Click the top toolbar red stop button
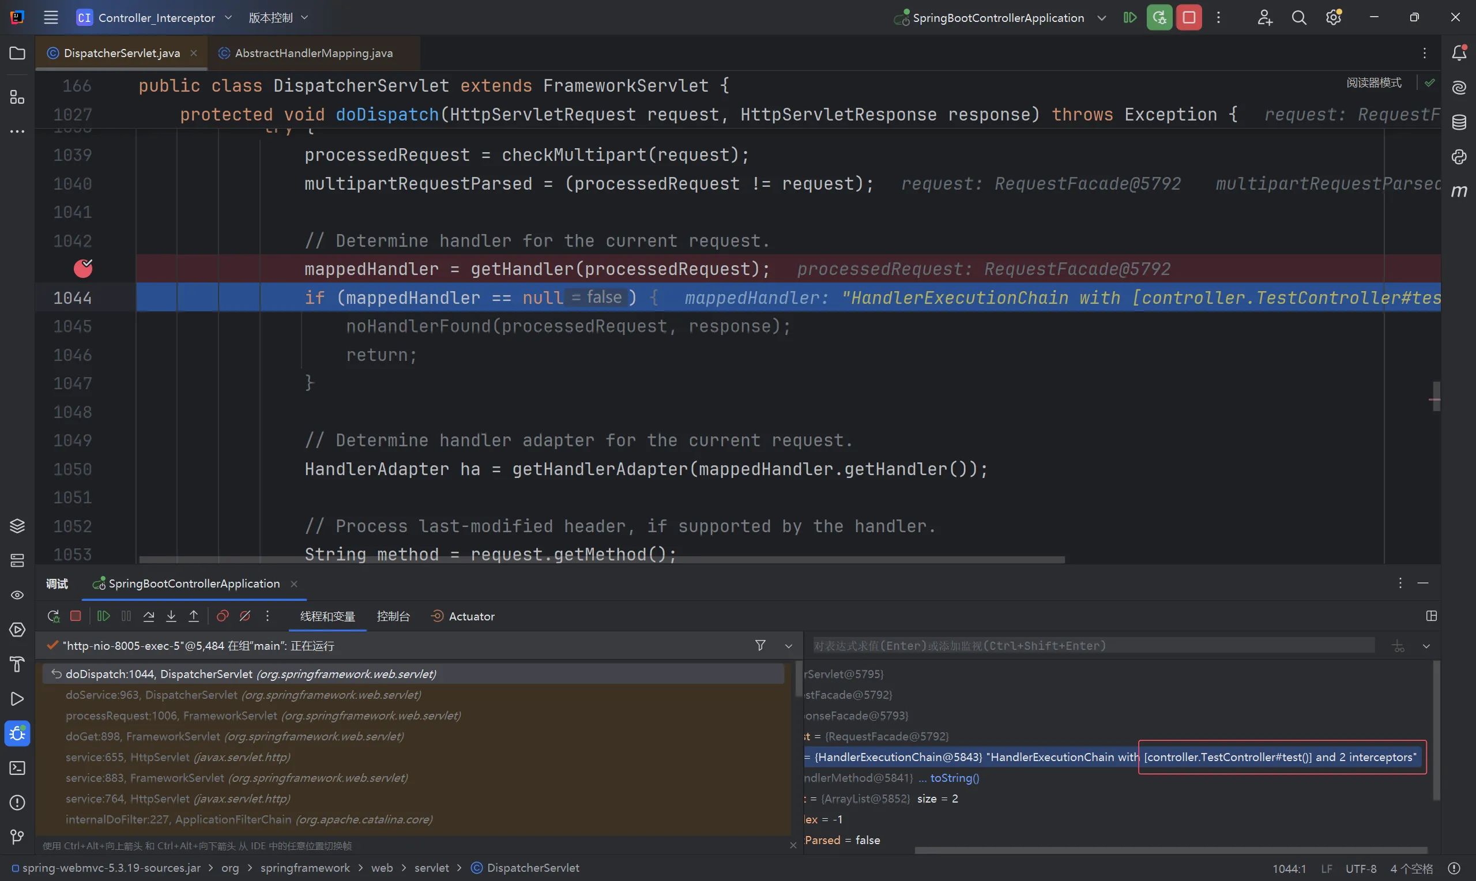Viewport: 1476px width, 881px height. 1189,17
